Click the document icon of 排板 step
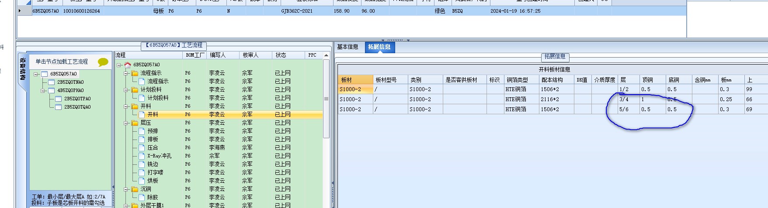768x208 pixels. click(142, 139)
